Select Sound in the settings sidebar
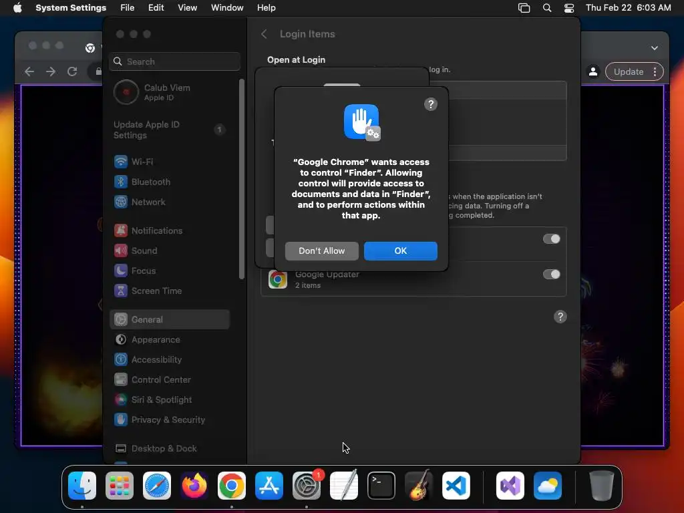Viewport: 684px width, 513px height. [x=169, y=251]
